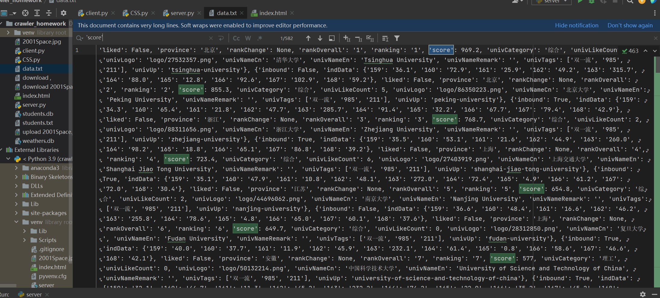This screenshot has height=298, width=660.
Task: Run the server configuration
Action: click(x=580, y=2)
